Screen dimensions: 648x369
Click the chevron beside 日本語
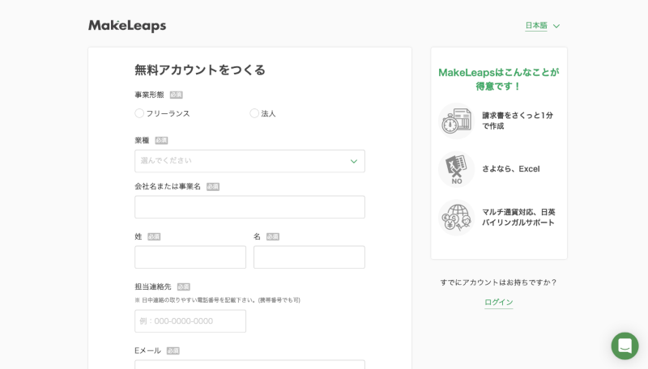pyautogui.click(x=556, y=26)
